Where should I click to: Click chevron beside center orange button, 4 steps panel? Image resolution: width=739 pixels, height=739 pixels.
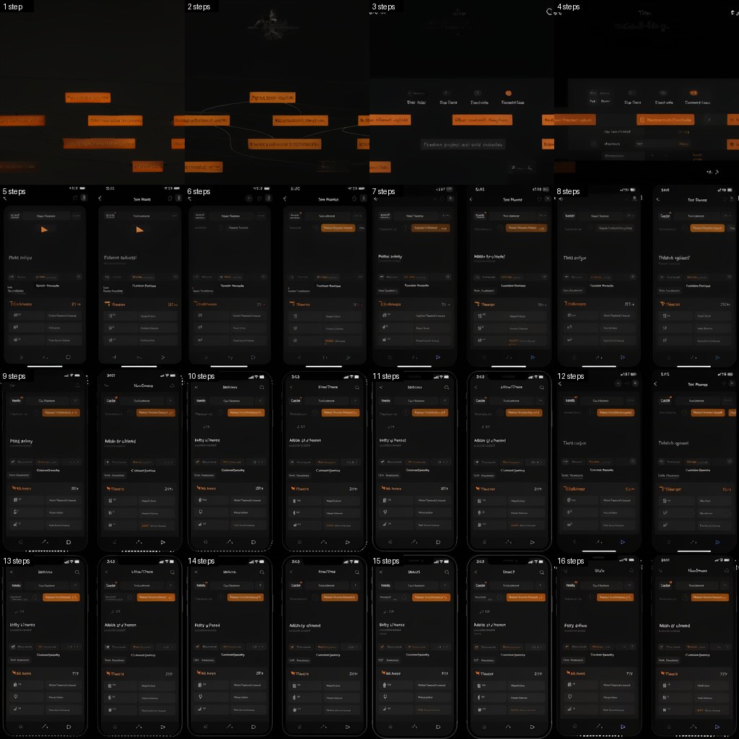[709, 120]
